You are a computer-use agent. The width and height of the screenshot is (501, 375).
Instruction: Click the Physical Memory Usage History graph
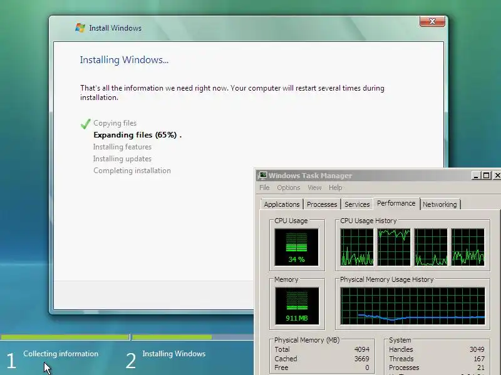coord(413,306)
